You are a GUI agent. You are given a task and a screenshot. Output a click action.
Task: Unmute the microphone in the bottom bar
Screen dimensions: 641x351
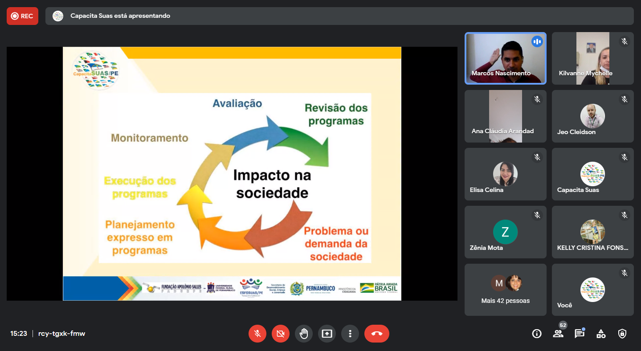(257, 333)
